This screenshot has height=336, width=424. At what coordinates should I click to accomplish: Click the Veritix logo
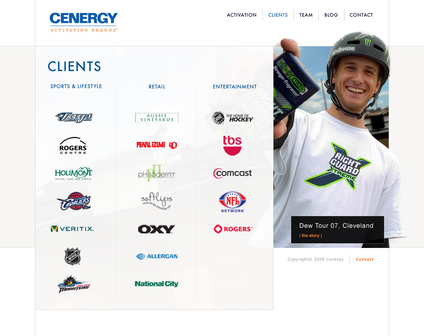pyautogui.click(x=72, y=229)
